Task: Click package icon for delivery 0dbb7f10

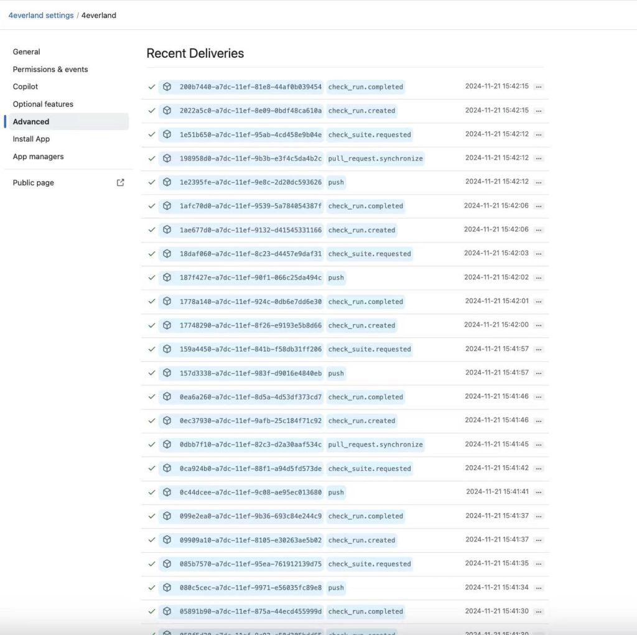Action: pos(167,445)
